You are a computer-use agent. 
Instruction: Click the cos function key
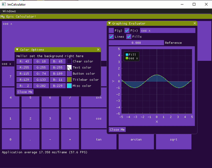pyautogui.click(x=94, y=118)
